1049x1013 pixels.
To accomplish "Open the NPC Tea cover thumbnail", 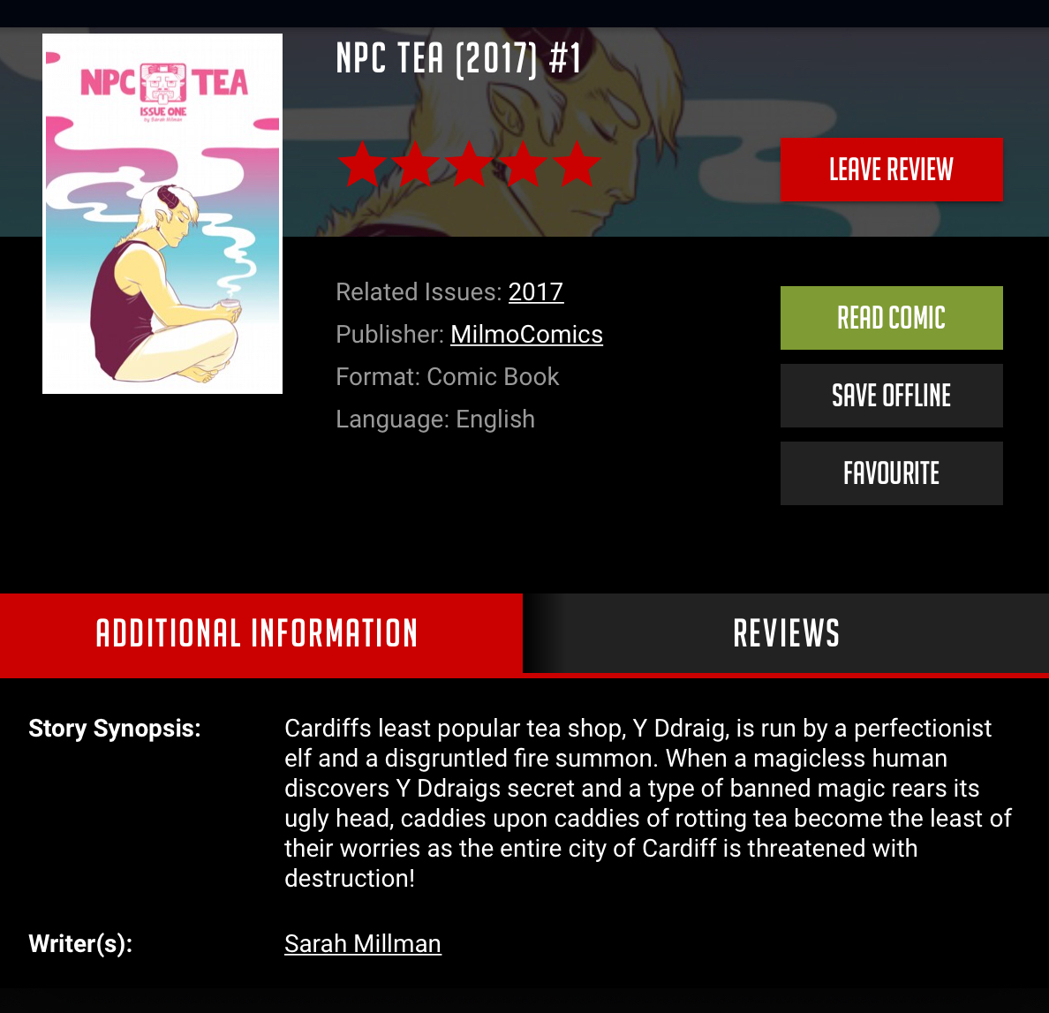I will 162,214.
